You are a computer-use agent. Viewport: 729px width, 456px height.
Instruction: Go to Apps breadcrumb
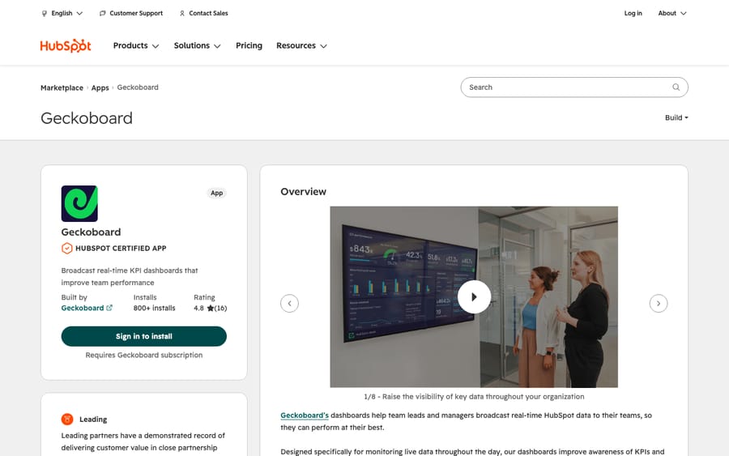(100, 87)
